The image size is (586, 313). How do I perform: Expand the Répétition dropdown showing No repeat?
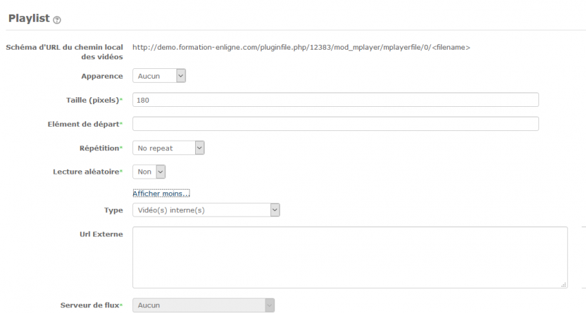click(168, 148)
